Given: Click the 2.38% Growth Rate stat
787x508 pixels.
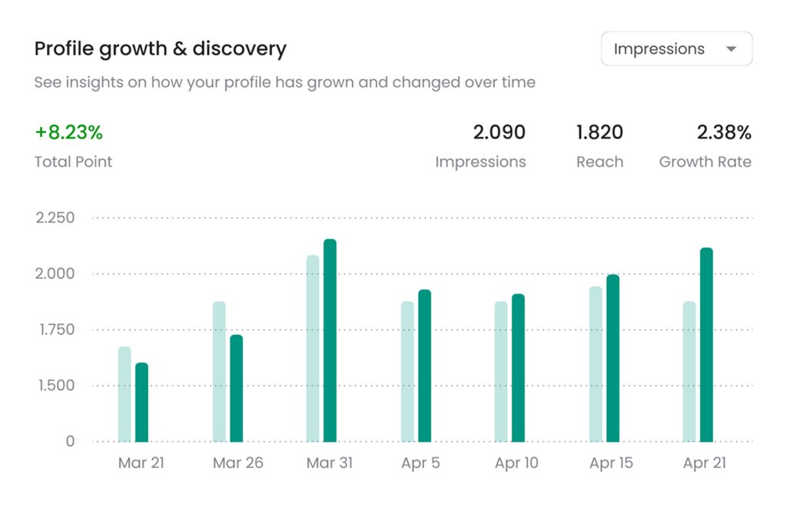Looking at the screenshot, I should (723, 132).
